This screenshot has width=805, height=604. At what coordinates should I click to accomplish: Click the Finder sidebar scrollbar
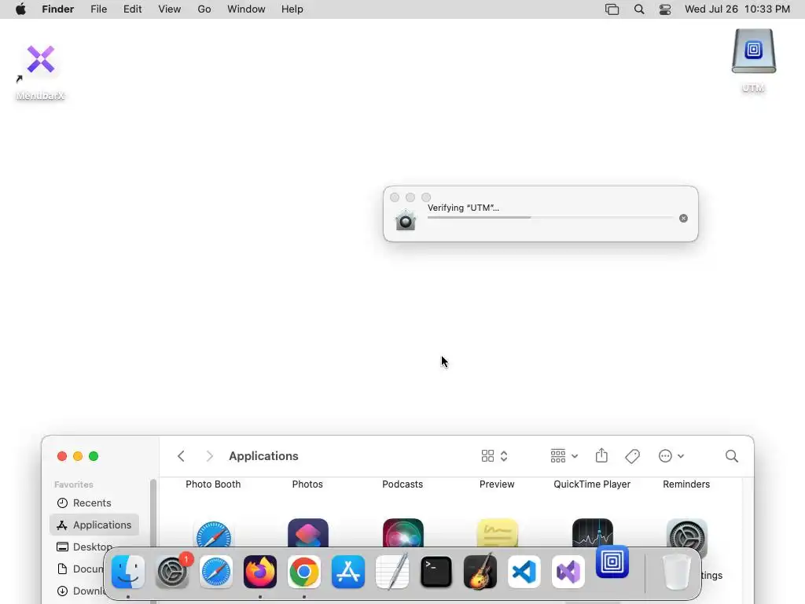[153, 514]
